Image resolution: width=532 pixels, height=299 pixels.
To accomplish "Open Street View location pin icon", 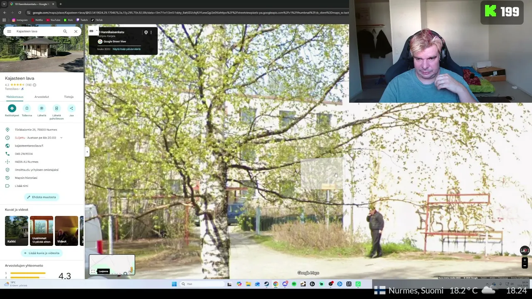I will (x=146, y=32).
